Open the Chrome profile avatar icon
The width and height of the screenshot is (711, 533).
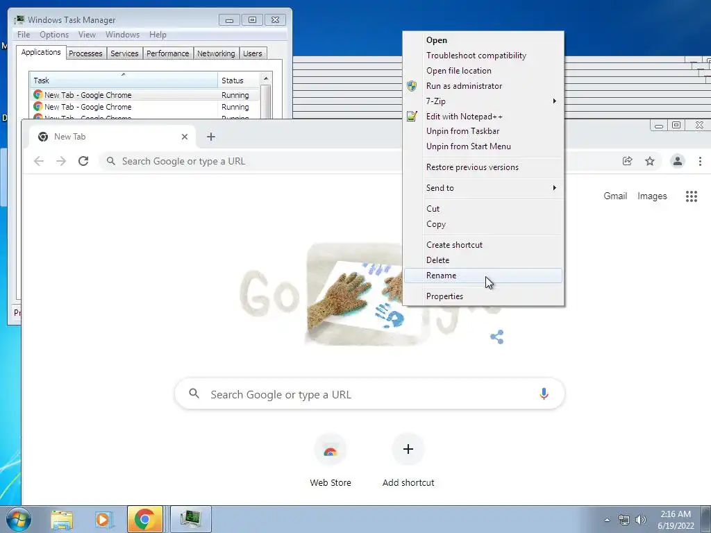[x=678, y=161]
